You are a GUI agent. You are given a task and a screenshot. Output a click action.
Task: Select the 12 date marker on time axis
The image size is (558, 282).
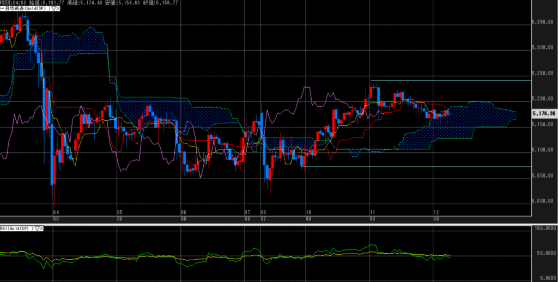point(436,212)
